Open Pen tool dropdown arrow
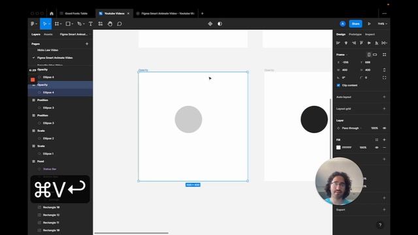Screen dimensions: 418x235 pyautogui.click(x=84, y=24)
